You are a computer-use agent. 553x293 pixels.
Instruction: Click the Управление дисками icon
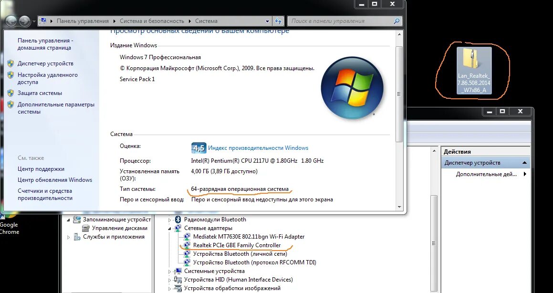coord(85,228)
